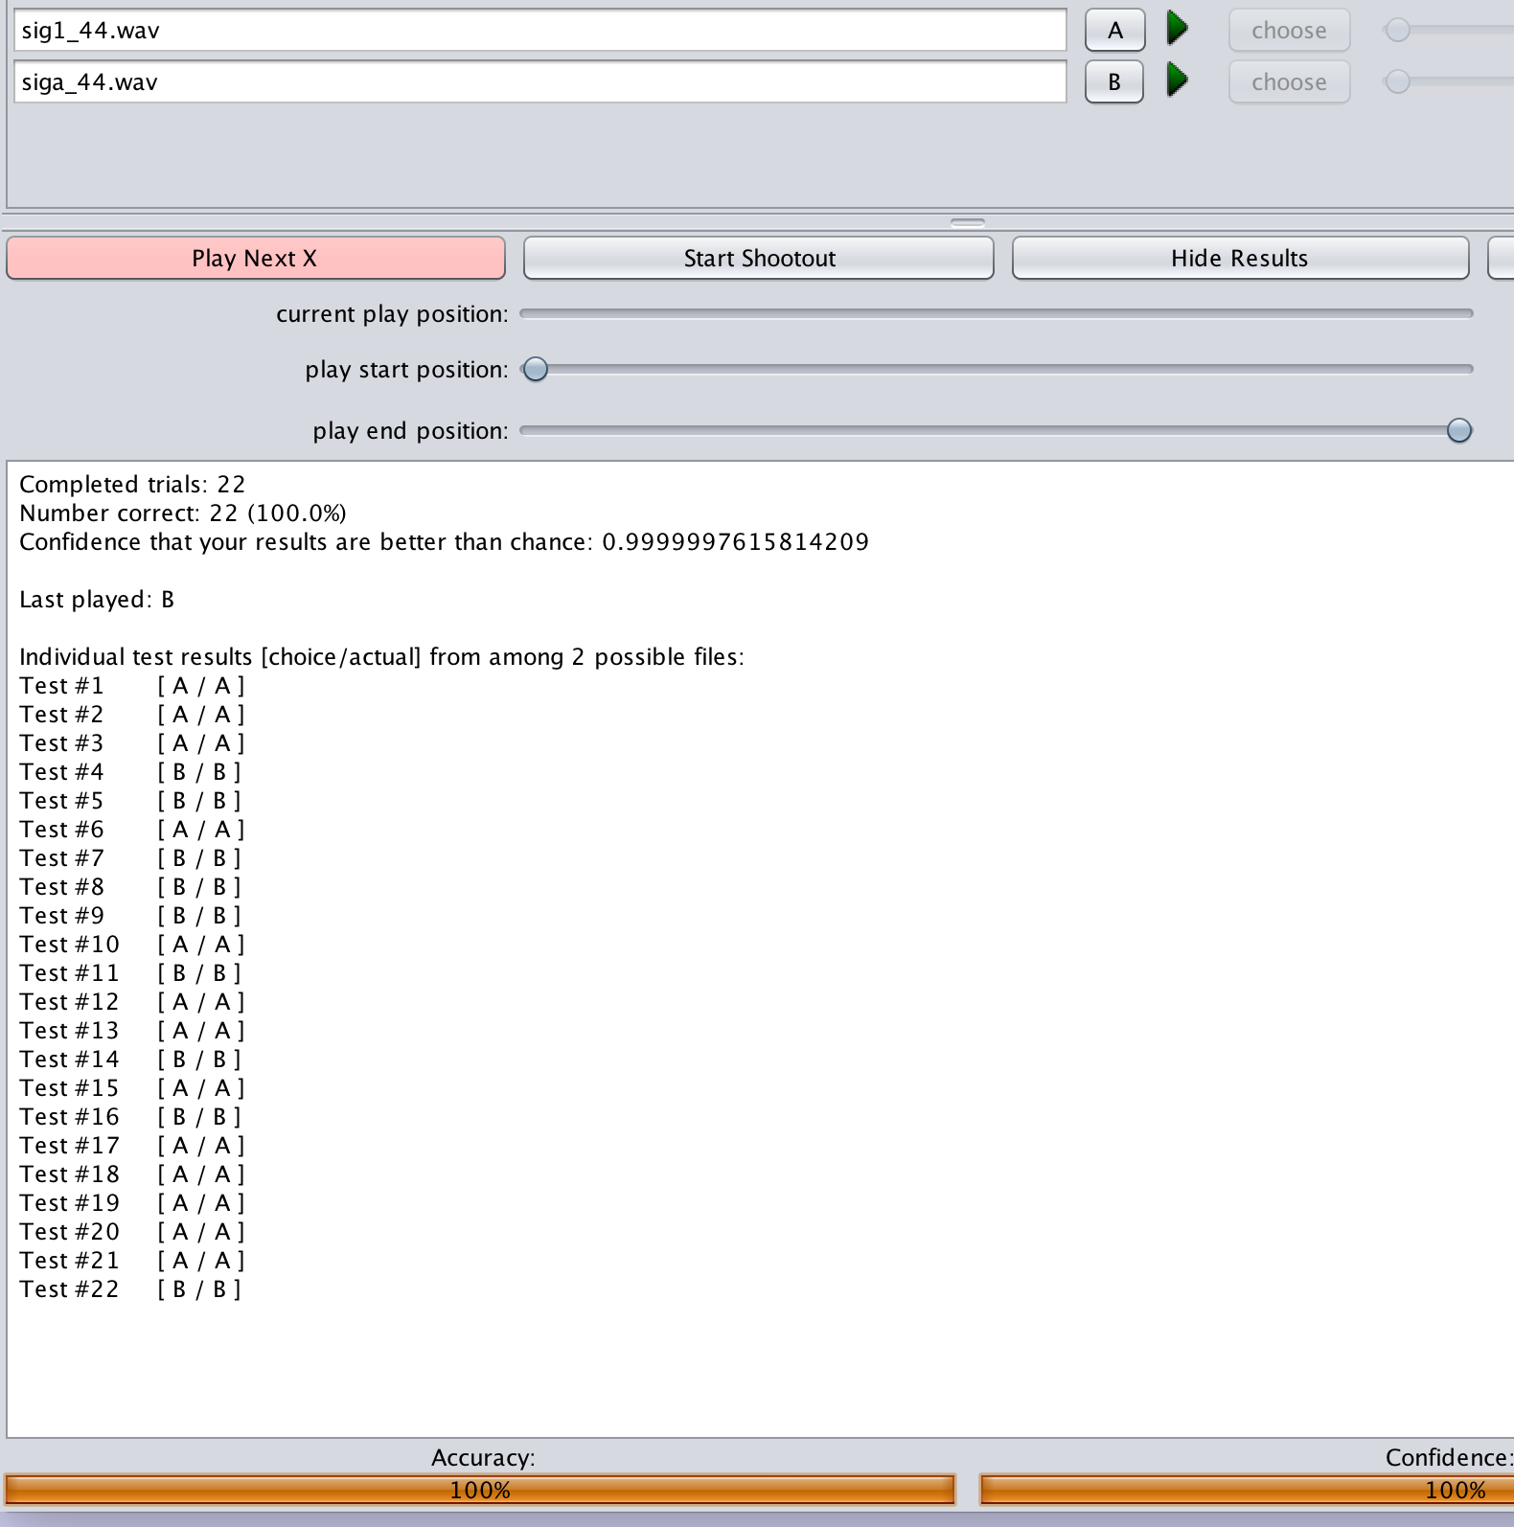Click the siga_44.wav filename field
The image size is (1514, 1527).
(x=540, y=81)
